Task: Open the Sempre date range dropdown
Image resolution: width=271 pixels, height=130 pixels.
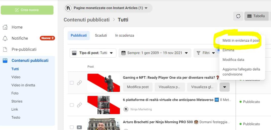Action: (155, 53)
